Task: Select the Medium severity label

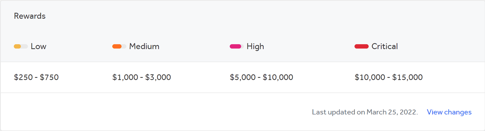Action: click(x=144, y=46)
